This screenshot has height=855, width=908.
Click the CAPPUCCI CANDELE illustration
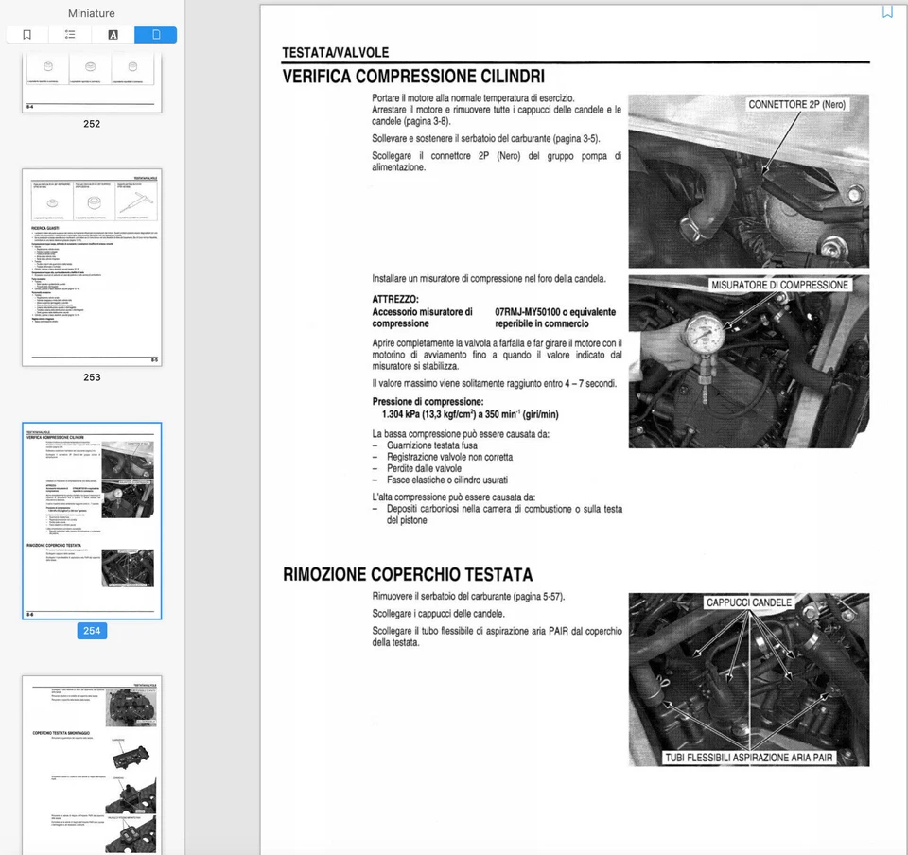tap(748, 679)
